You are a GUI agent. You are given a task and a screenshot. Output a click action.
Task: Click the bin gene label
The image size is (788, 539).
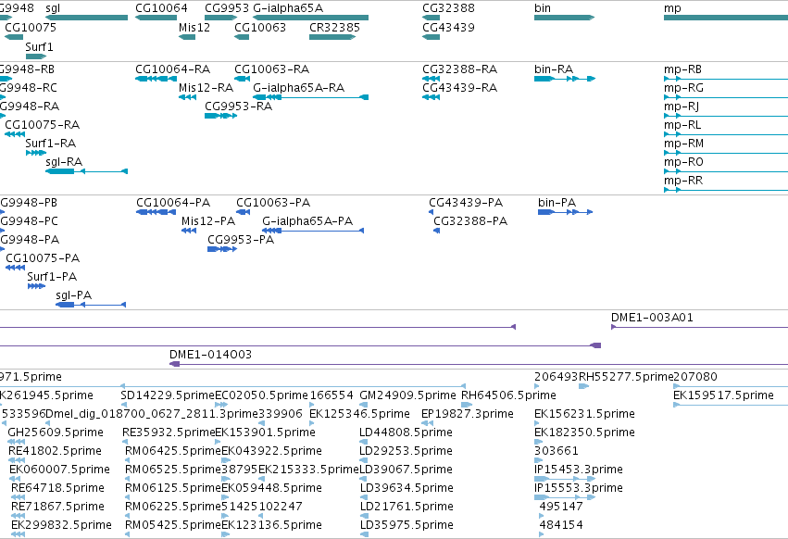[x=543, y=8]
